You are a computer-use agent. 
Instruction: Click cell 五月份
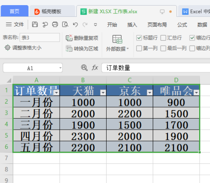[36, 147]
